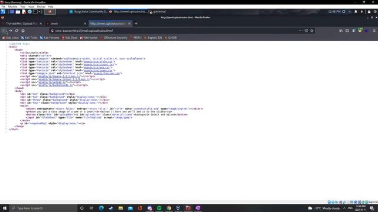378x212 pixels.
Task: Switch to the Jewel tab
Action: pyautogui.click(x=66, y=24)
